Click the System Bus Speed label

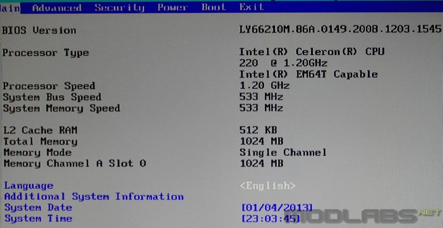click(x=52, y=97)
